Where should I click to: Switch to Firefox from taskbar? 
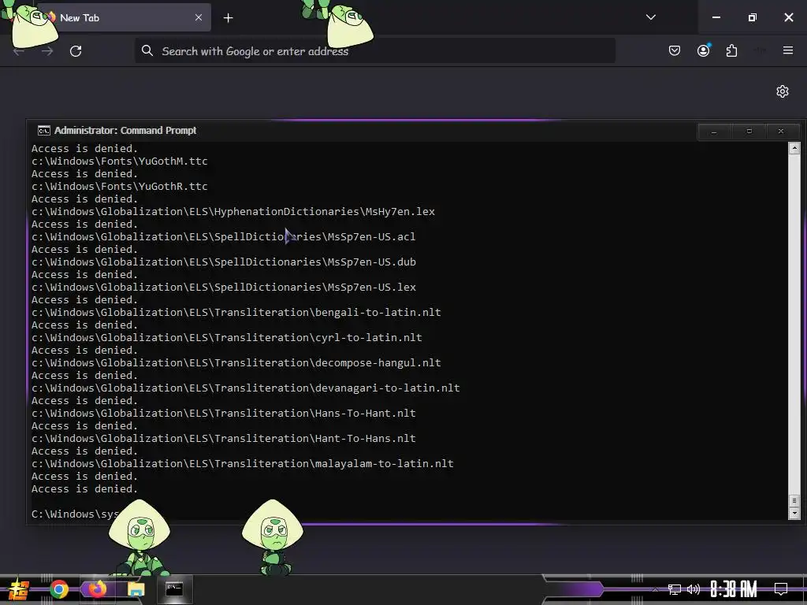97,589
